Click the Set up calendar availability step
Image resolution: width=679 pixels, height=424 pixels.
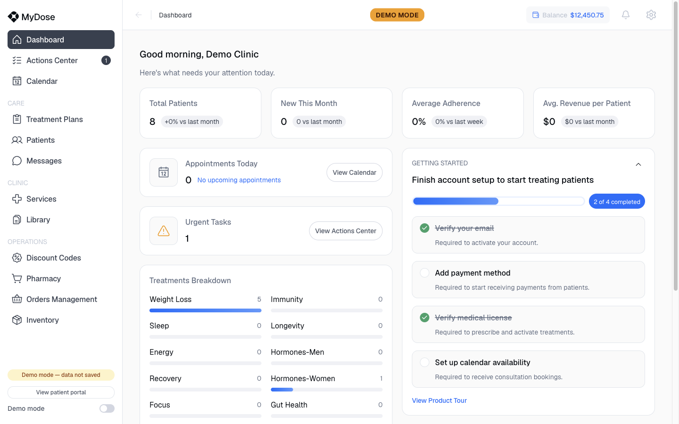coord(528,369)
